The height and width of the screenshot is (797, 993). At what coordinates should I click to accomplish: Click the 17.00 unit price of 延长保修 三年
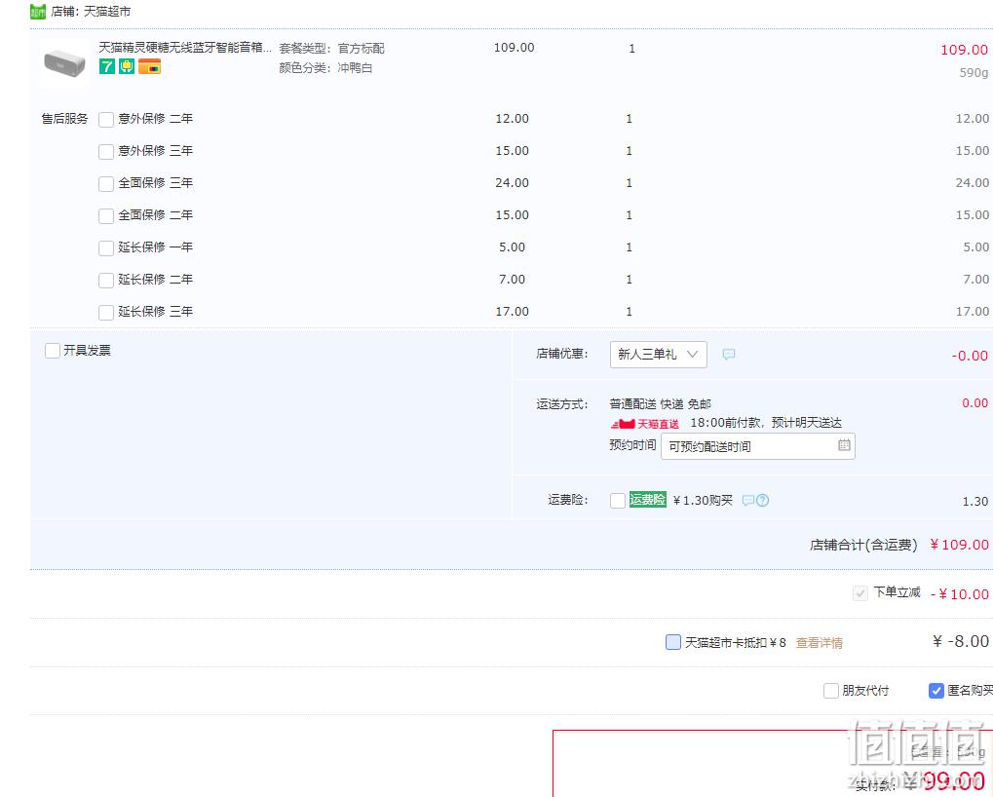point(512,312)
